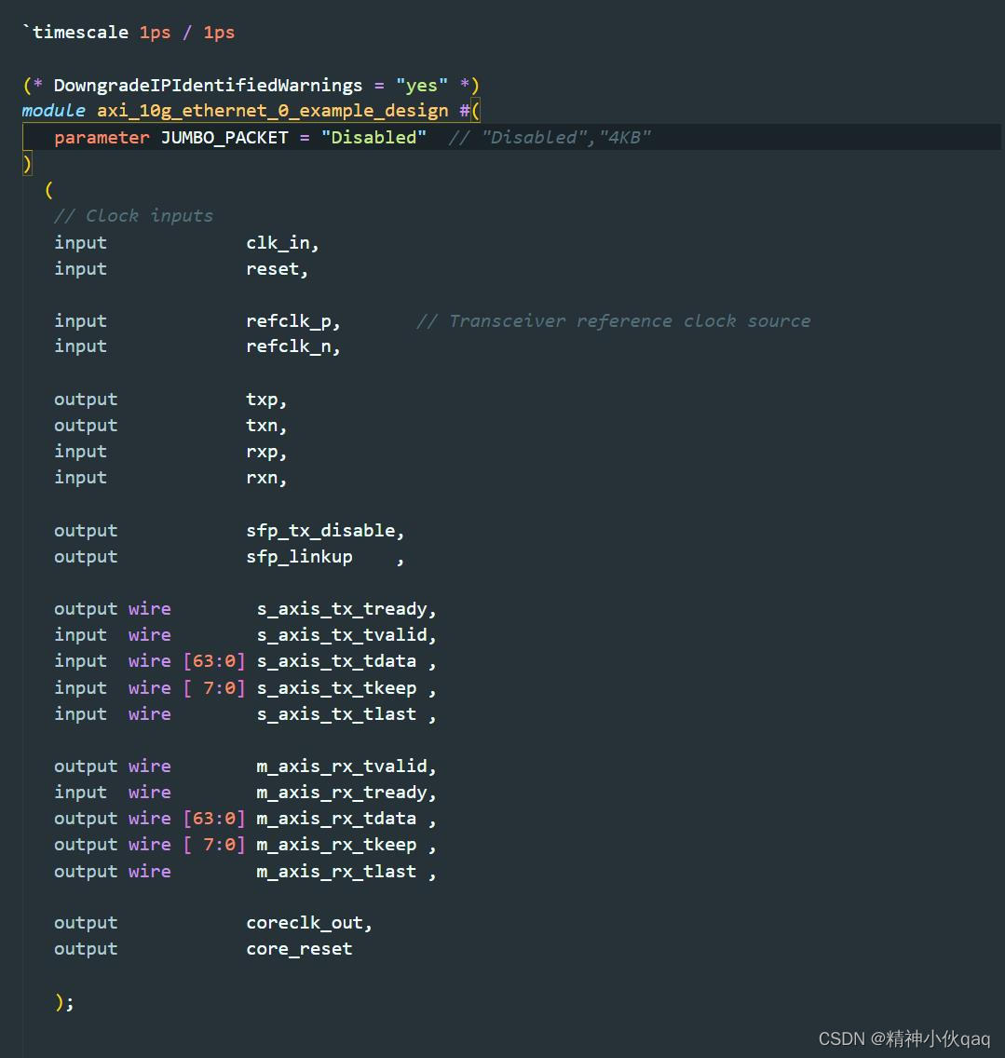Click the s_axis_tx_tkeep signal

[x=336, y=688]
